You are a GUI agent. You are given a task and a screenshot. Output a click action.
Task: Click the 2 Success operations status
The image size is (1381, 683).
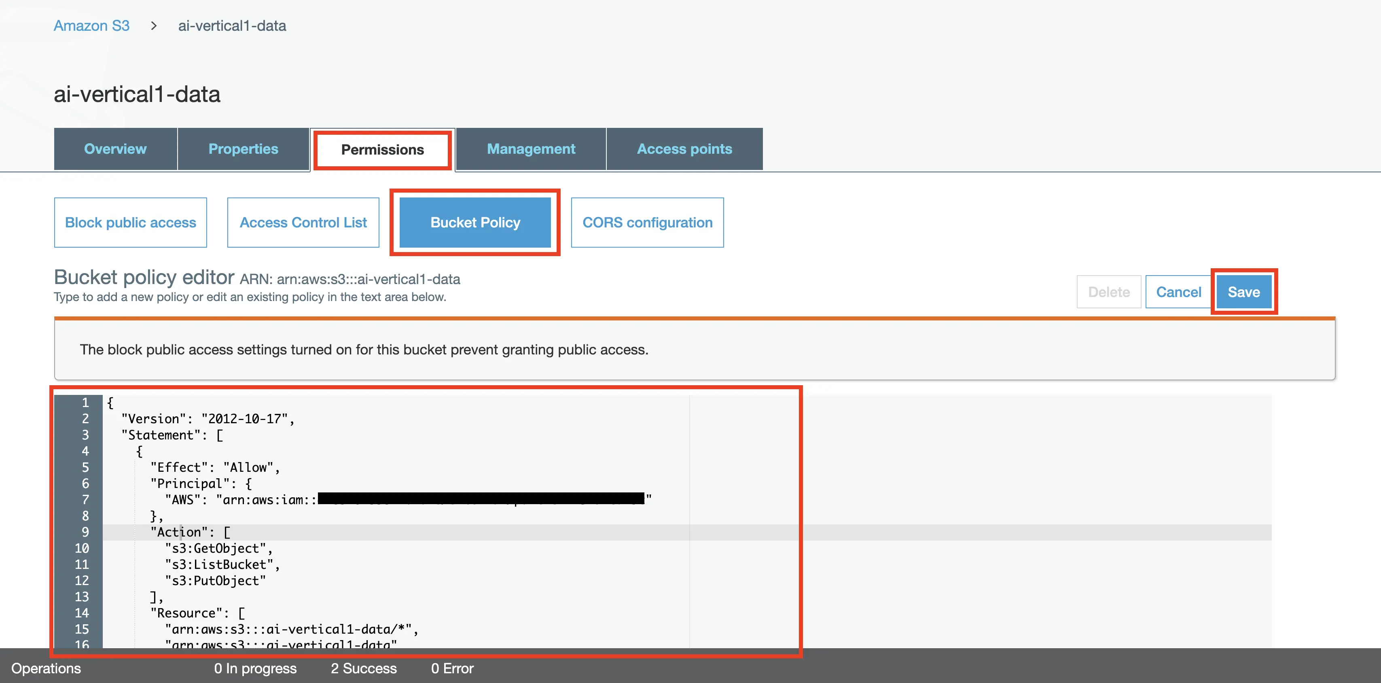(364, 668)
